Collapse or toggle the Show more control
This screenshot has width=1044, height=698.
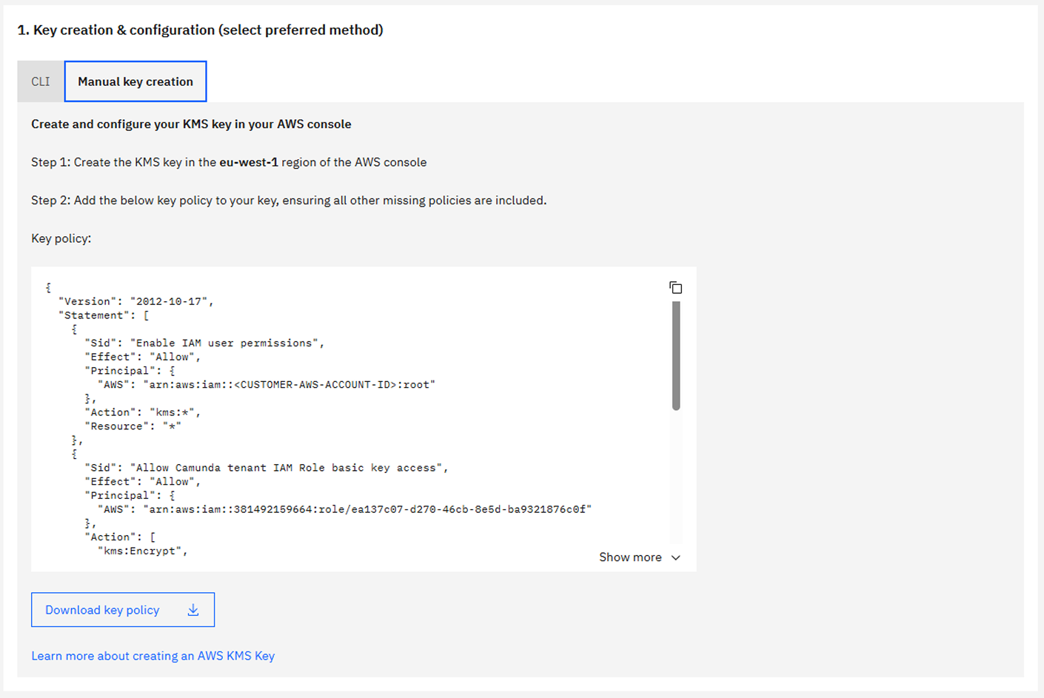(x=638, y=557)
